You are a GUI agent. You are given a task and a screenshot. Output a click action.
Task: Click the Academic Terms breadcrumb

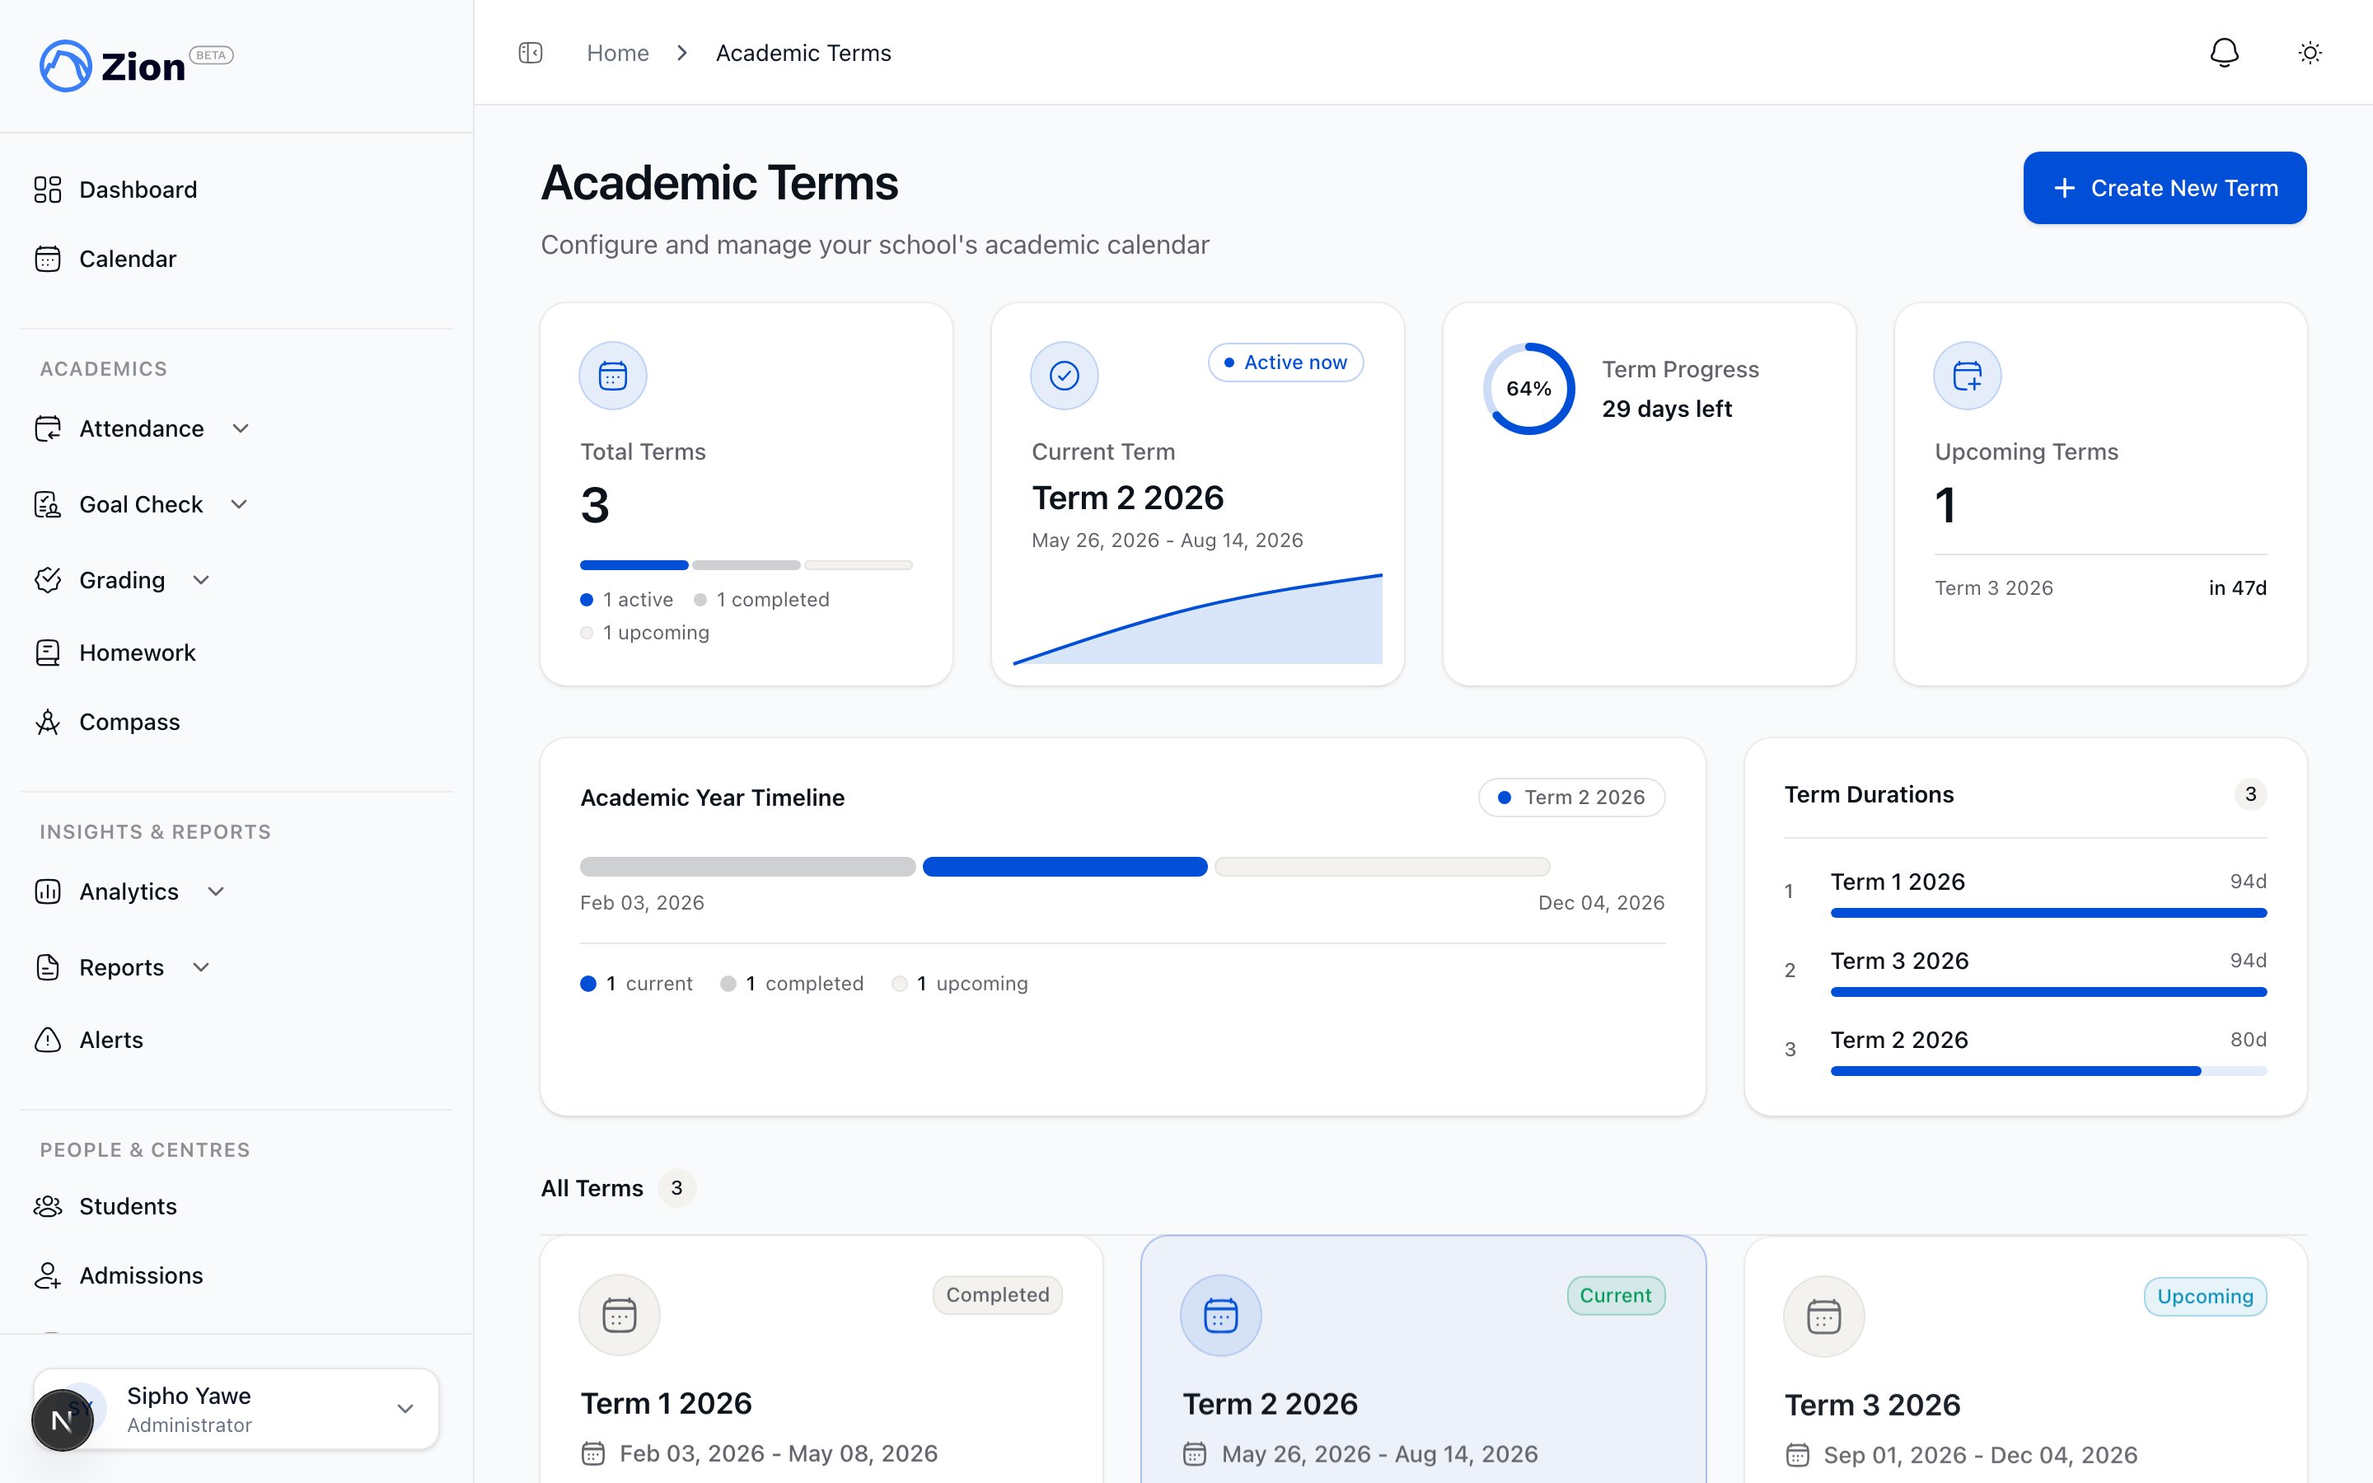click(803, 53)
